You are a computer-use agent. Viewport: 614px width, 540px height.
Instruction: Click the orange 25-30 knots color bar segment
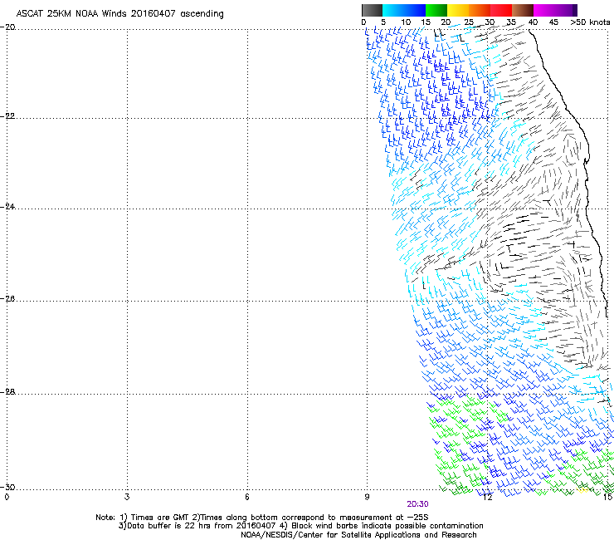click(480, 10)
